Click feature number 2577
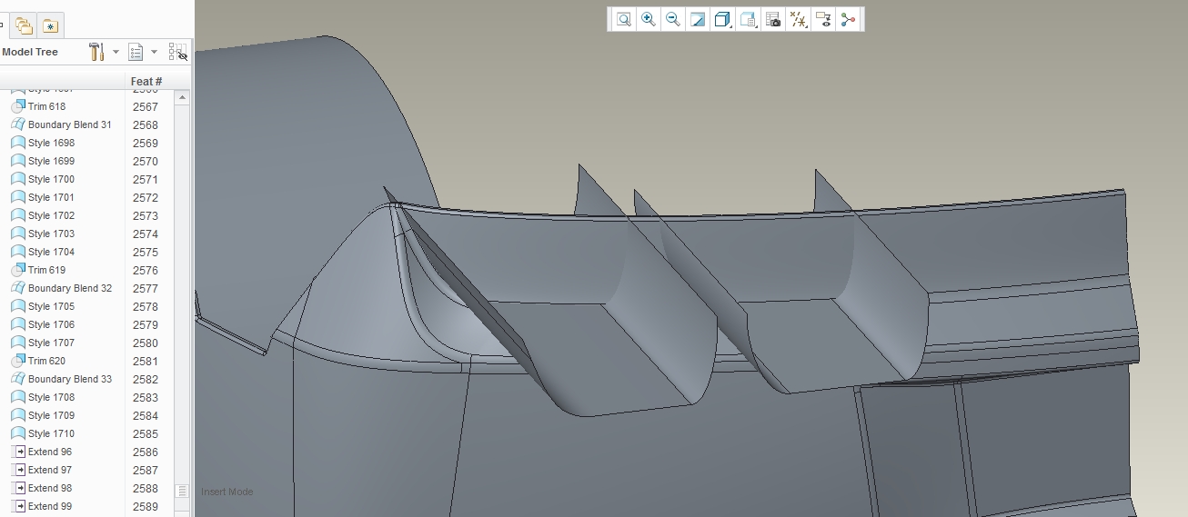The image size is (1188, 517). coord(146,289)
